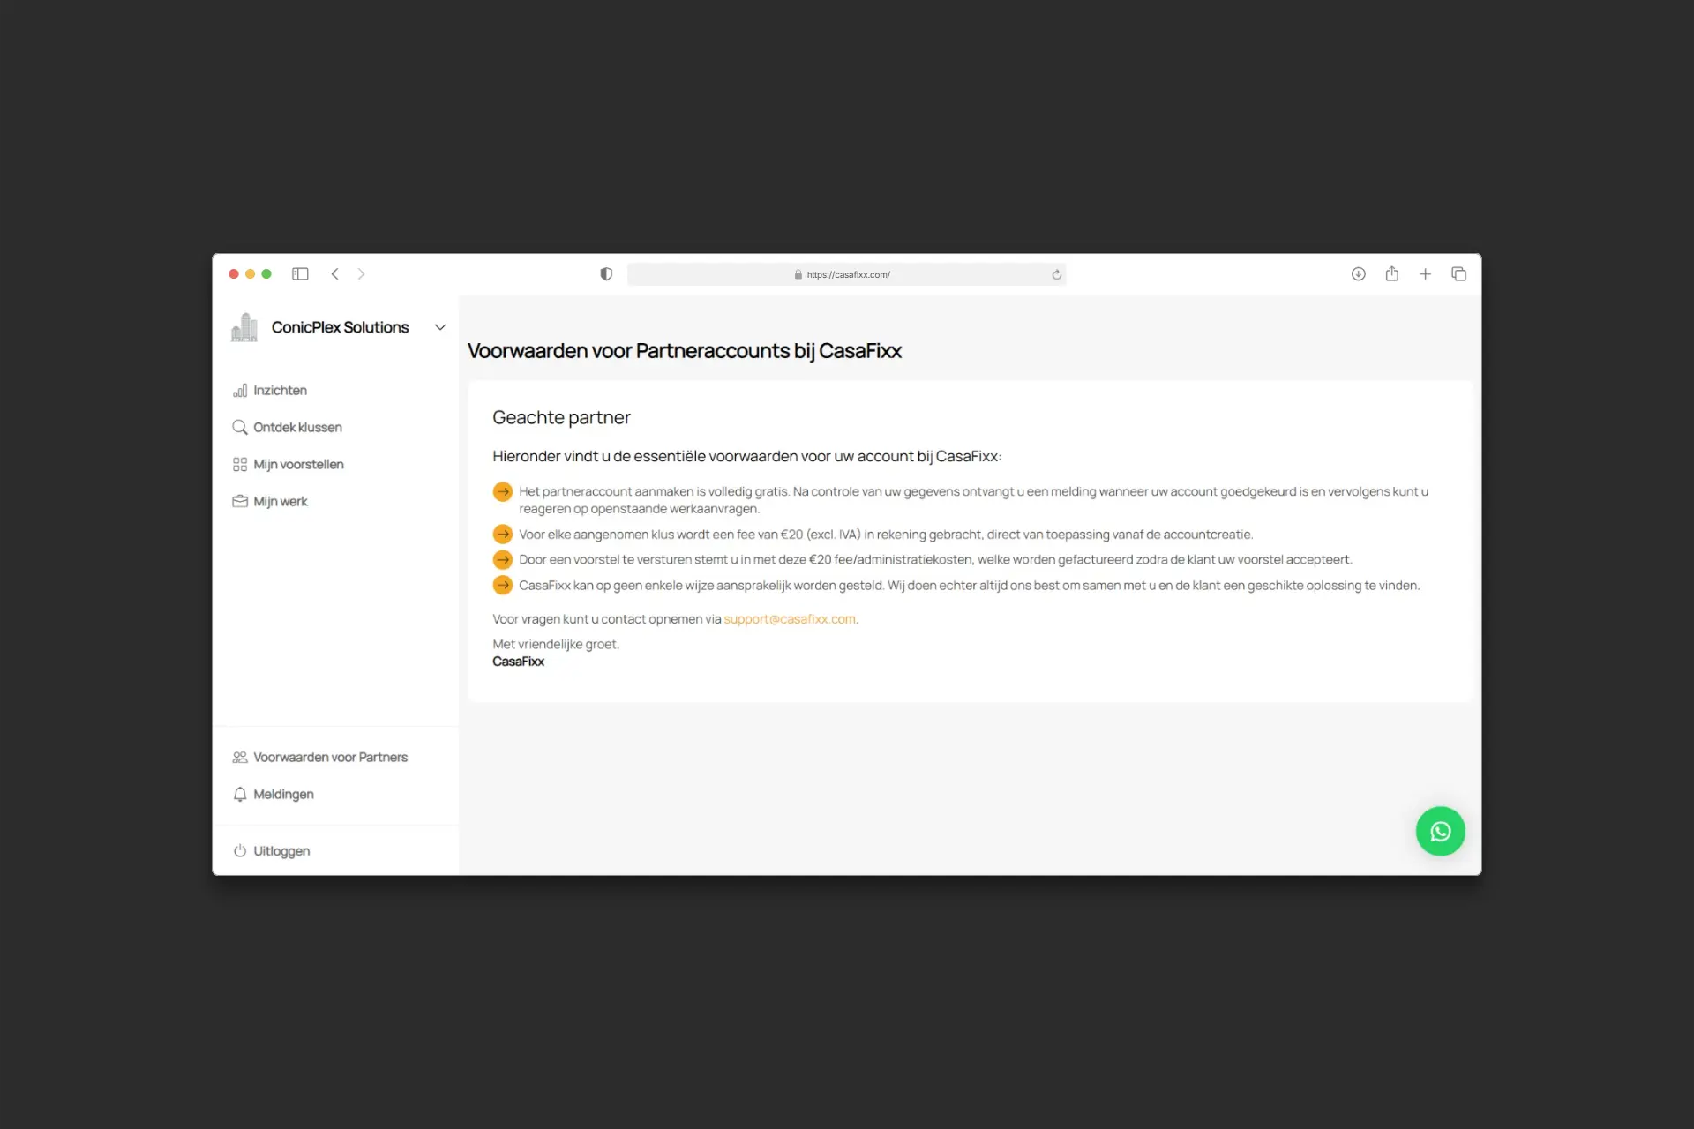Image resolution: width=1694 pixels, height=1129 pixels.
Task: Reload the page with refresh icon
Action: coord(1056,274)
